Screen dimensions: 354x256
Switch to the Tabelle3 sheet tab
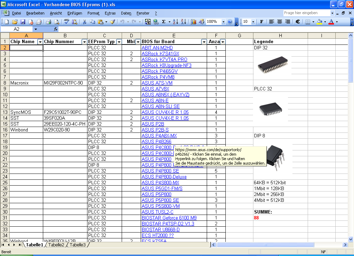tap(78, 245)
